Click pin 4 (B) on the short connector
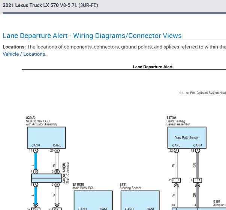Screen dimensions: 226x210 [36, 171]
